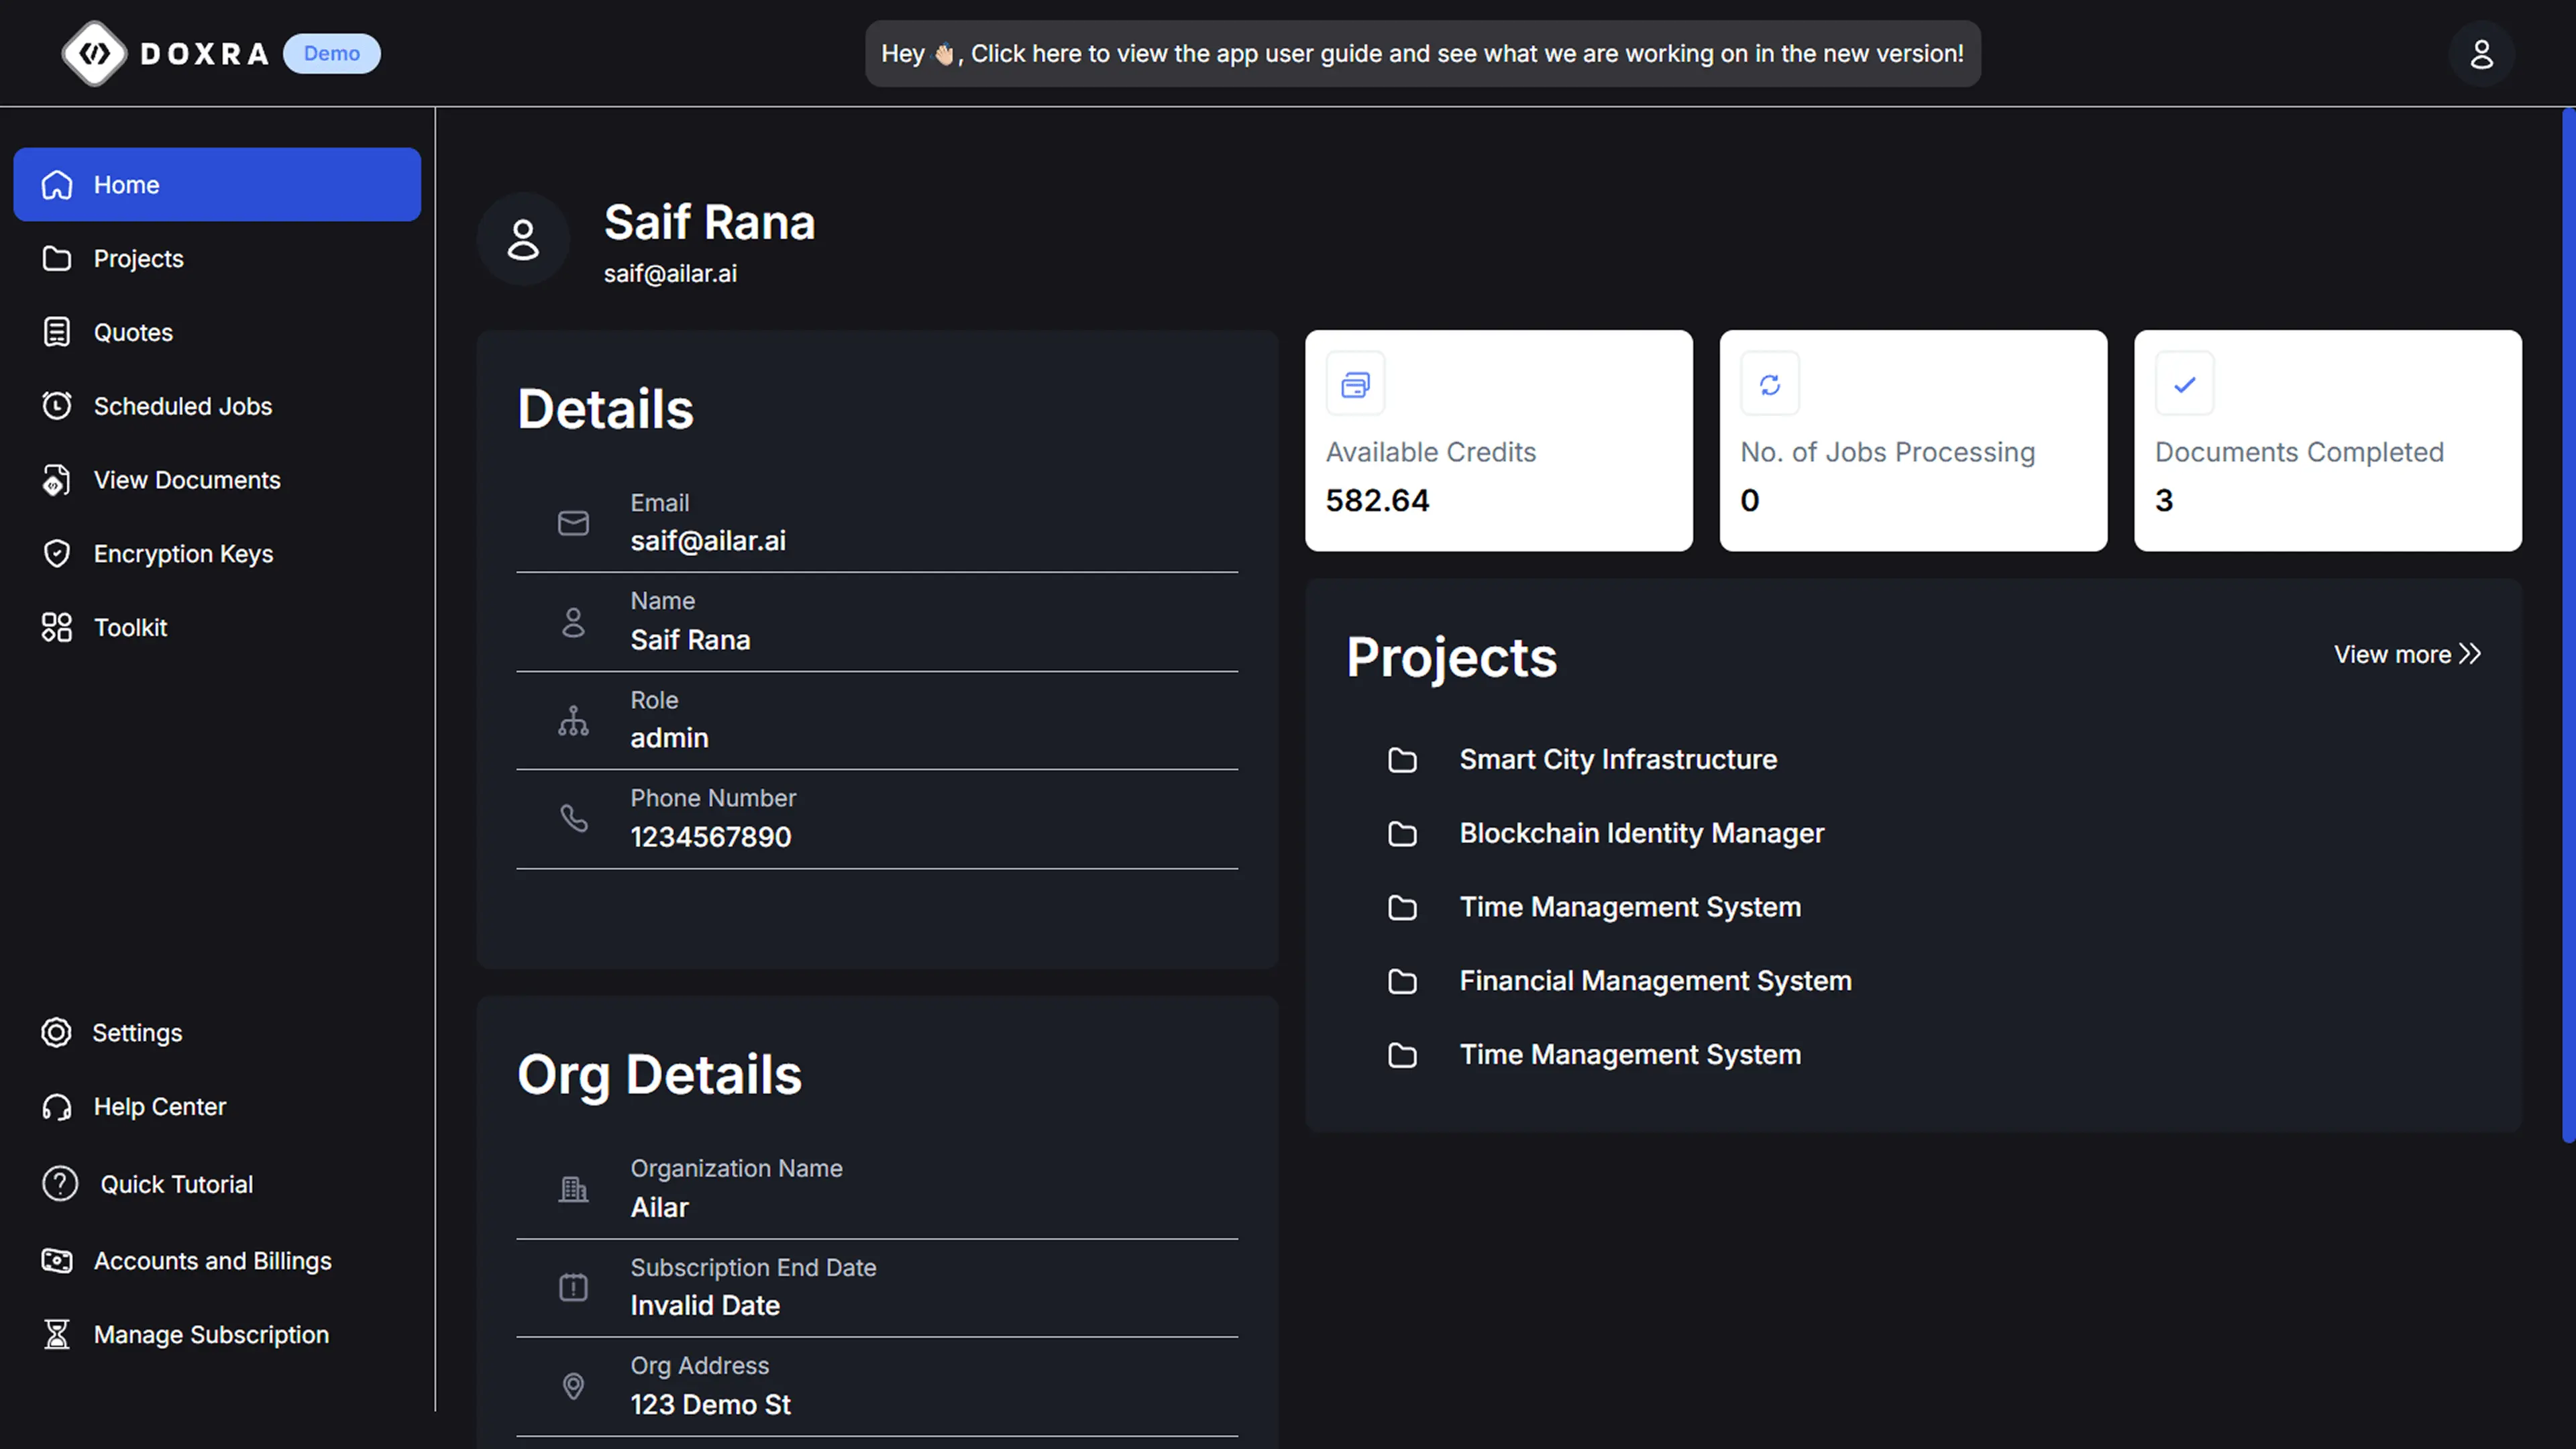Click the Saif Rana heading
The height and width of the screenshot is (1449, 2576).
pyautogui.click(x=709, y=222)
